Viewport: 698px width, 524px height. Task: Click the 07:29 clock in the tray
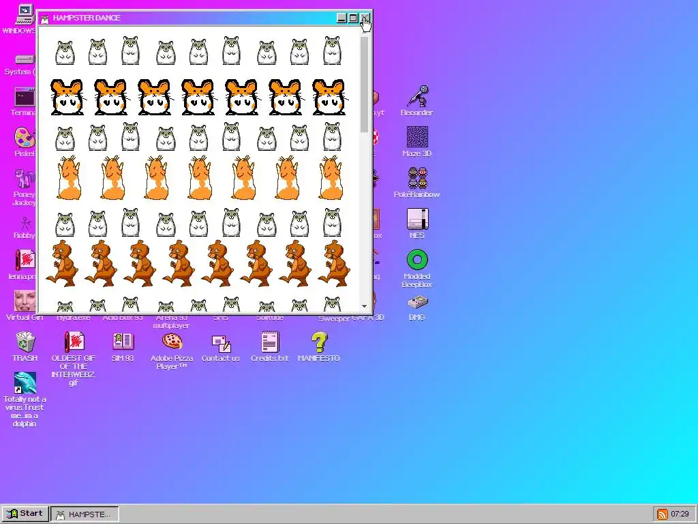[680, 514]
